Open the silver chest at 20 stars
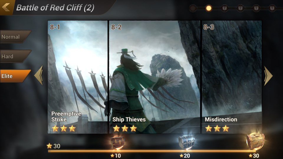283x159 pixels. click(187, 142)
